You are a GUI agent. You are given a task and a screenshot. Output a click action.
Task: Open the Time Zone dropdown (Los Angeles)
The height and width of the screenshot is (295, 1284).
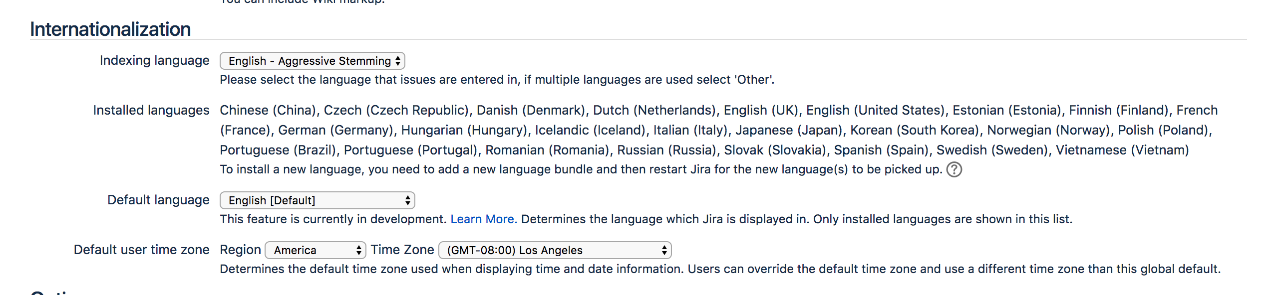tap(555, 250)
